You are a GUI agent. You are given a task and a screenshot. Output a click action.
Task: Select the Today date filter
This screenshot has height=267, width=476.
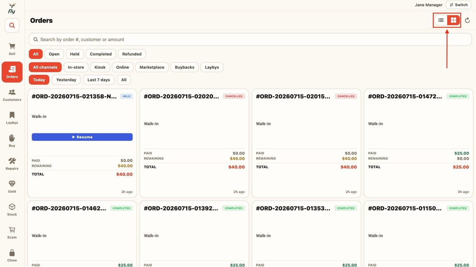click(x=39, y=80)
